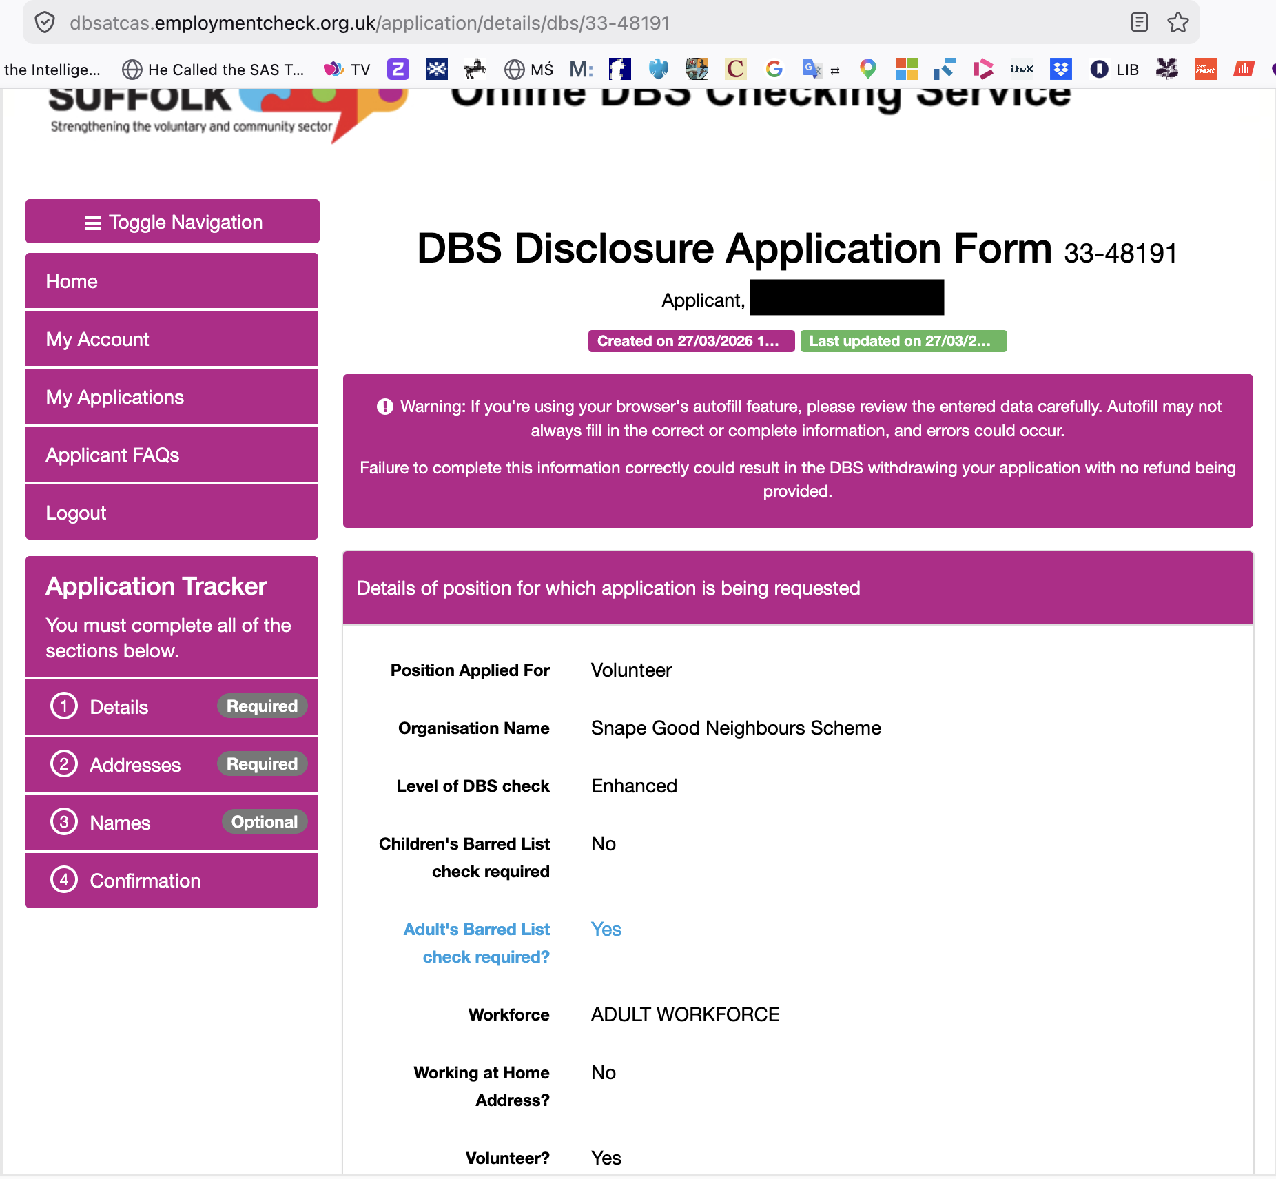This screenshot has width=1276, height=1179.
Task: Go to Home in sidebar
Action: (x=172, y=281)
